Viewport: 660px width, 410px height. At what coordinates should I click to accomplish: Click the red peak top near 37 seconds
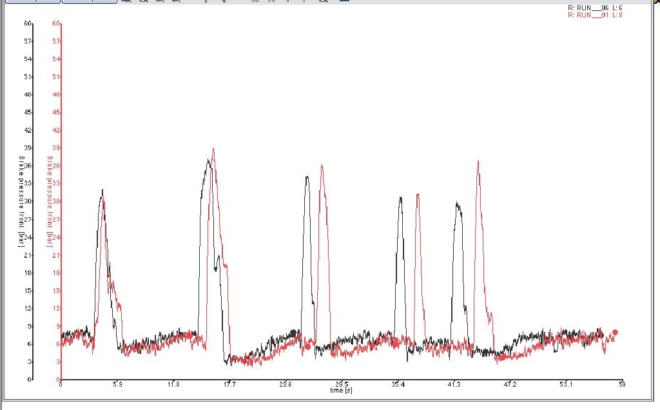click(418, 194)
